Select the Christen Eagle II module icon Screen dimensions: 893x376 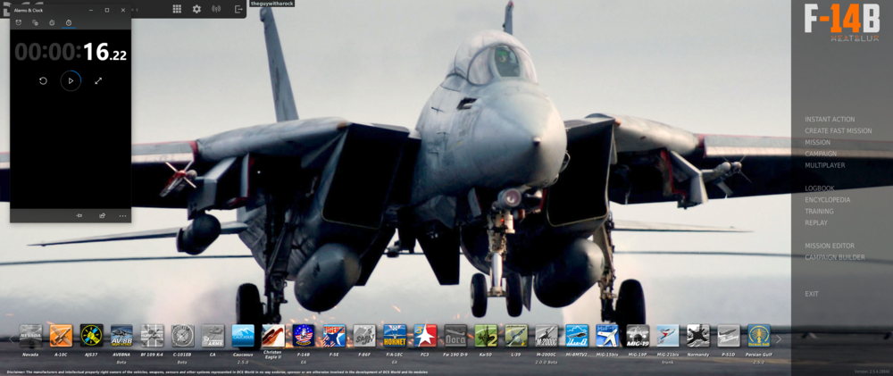273,336
